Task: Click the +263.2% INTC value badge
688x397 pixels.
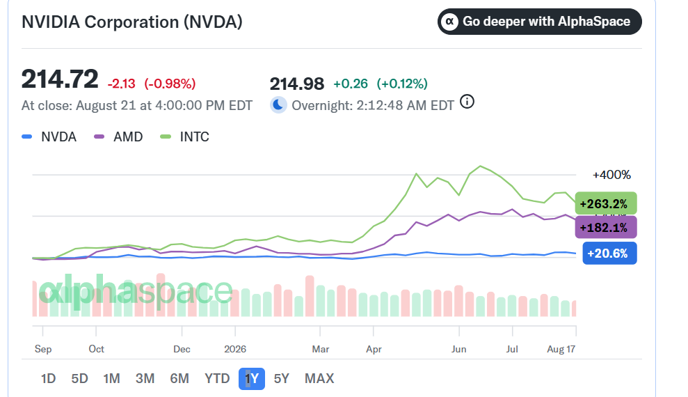Action: tap(605, 204)
